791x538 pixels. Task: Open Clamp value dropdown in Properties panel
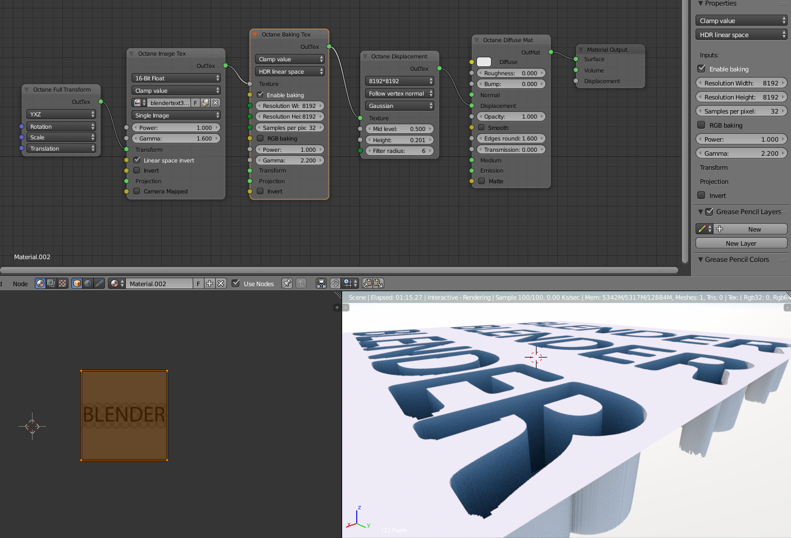click(741, 21)
